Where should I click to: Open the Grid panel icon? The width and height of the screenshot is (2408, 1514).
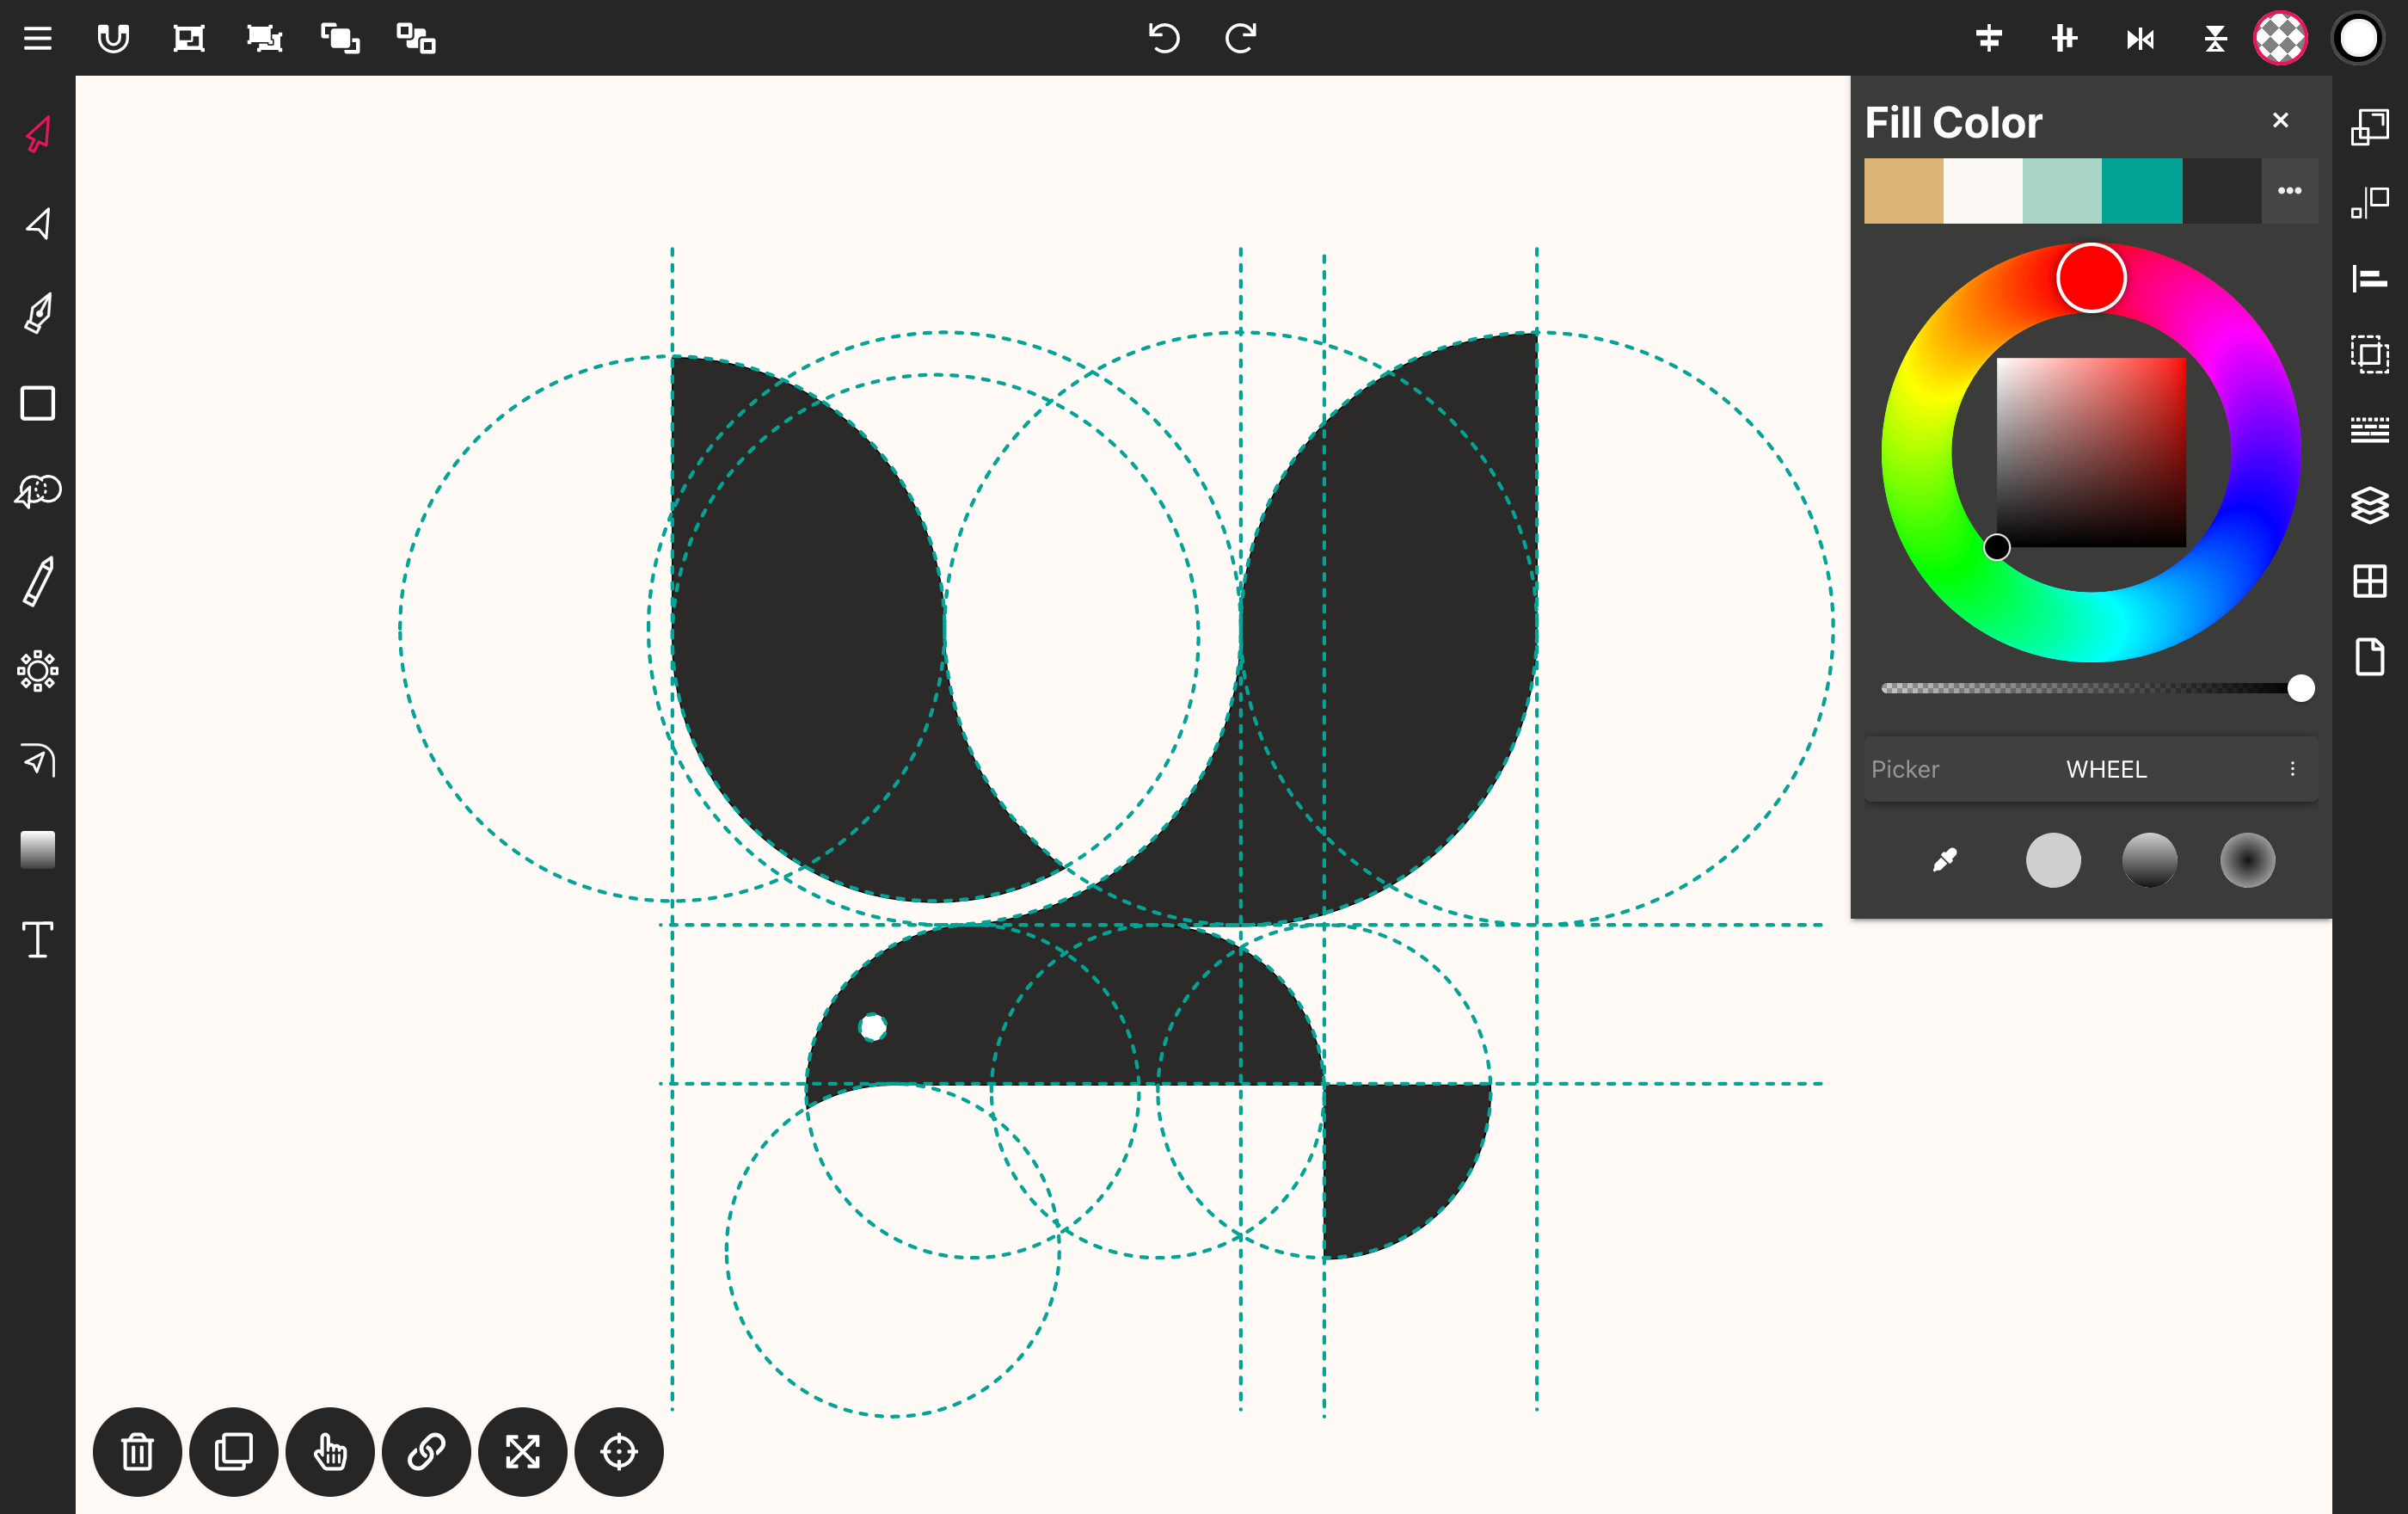click(x=2369, y=581)
